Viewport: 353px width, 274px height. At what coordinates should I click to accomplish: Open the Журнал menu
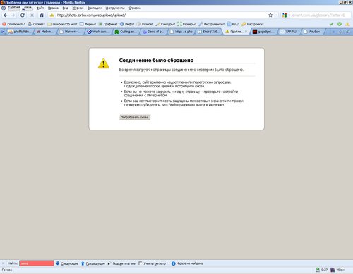(78, 8)
